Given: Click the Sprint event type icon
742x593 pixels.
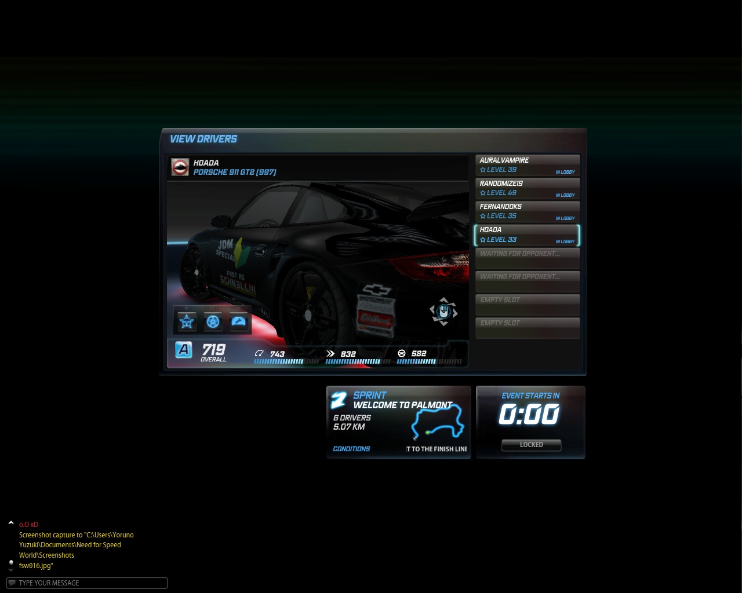Looking at the screenshot, I should (339, 400).
